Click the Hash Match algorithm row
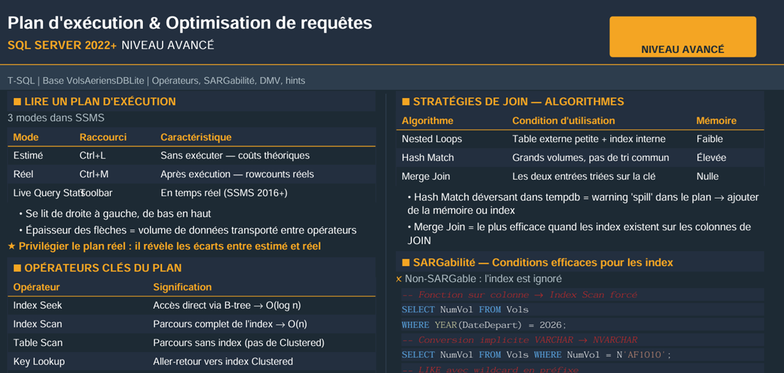 pos(580,158)
